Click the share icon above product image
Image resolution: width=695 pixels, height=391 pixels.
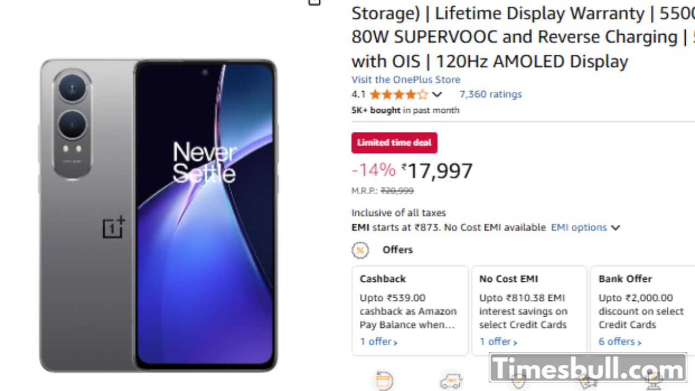pos(314,2)
